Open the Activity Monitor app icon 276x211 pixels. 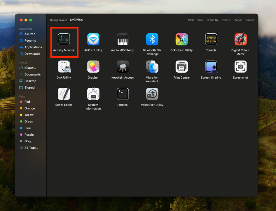[64, 40]
